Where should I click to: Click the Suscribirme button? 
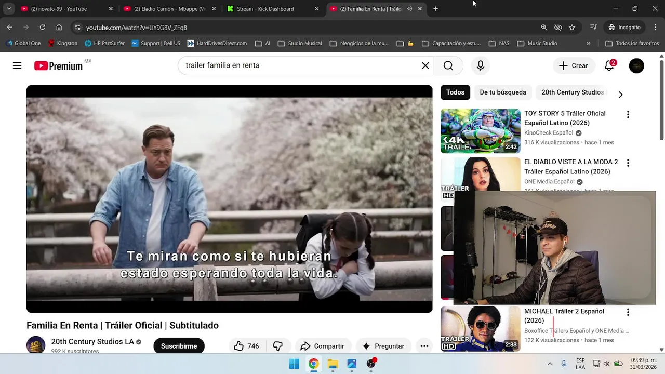179,346
